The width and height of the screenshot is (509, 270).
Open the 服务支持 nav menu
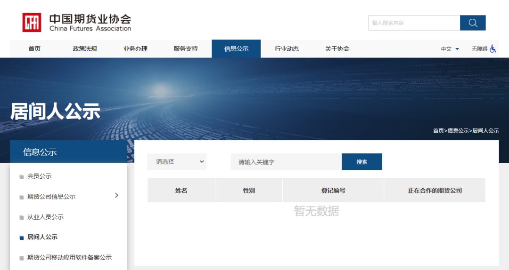pyautogui.click(x=186, y=48)
